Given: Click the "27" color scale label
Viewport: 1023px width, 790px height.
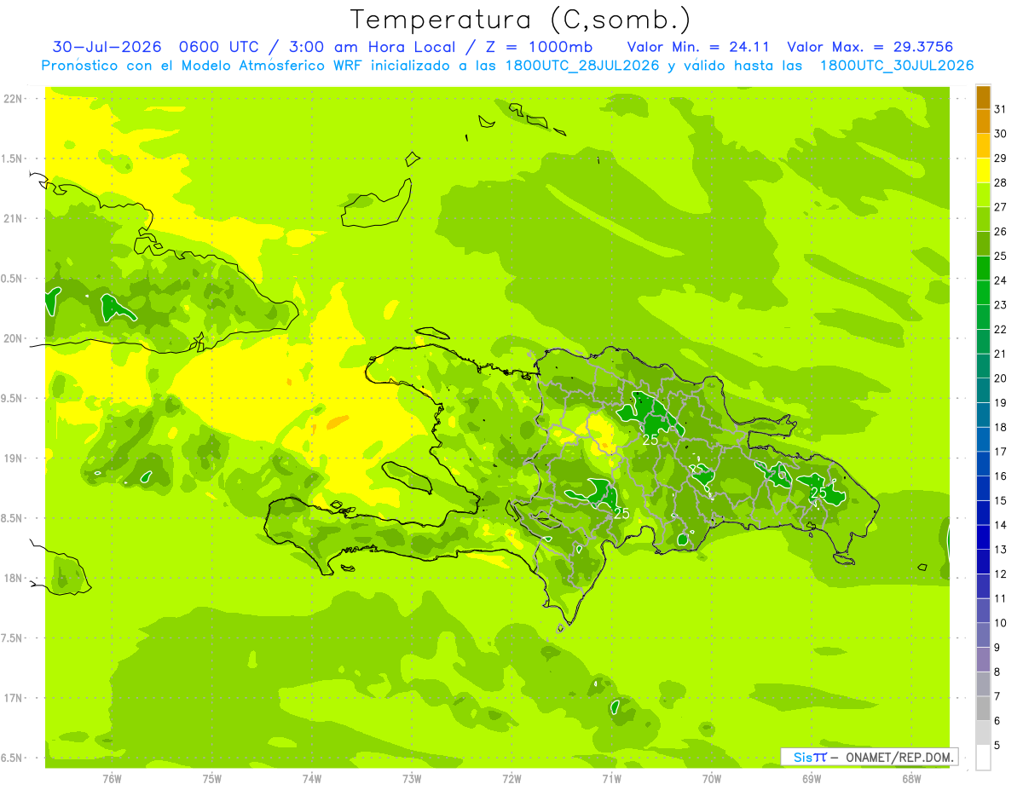Looking at the screenshot, I should point(1001,207).
